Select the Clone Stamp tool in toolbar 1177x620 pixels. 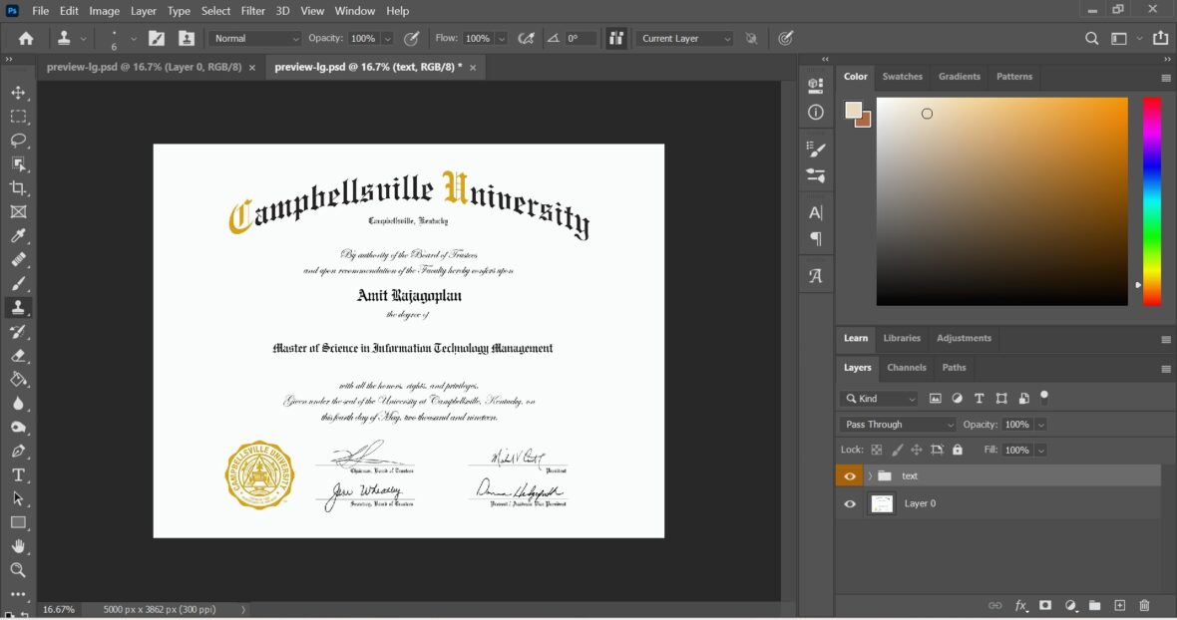[18, 307]
